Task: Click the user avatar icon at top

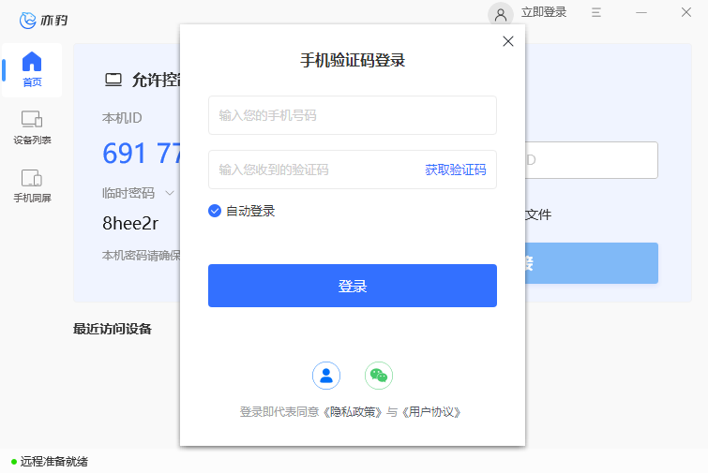Action: pos(501,14)
